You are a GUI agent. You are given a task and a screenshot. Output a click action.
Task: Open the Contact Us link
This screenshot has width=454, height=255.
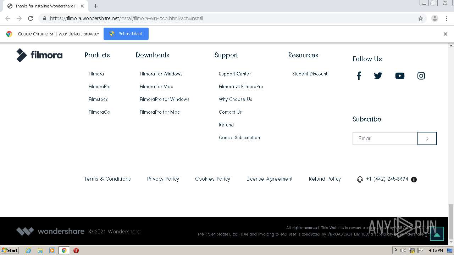(230, 112)
